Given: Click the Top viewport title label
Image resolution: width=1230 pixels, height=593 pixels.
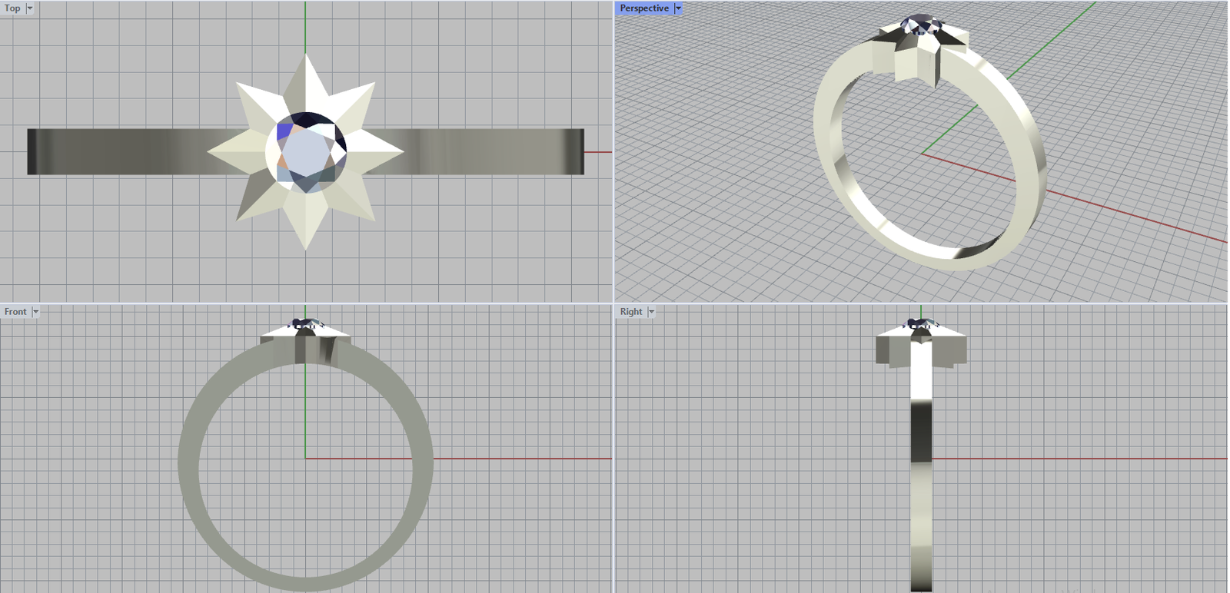Looking at the screenshot, I should tap(12, 8).
